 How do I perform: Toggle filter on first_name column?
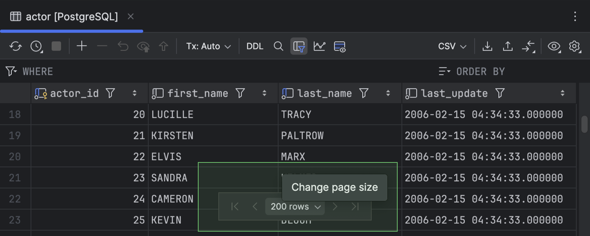pyautogui.click(x=240, y=93)
